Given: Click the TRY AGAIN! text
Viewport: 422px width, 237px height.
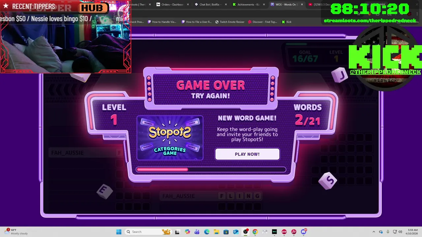Looking at the screenshot, I should pos(210,96).
